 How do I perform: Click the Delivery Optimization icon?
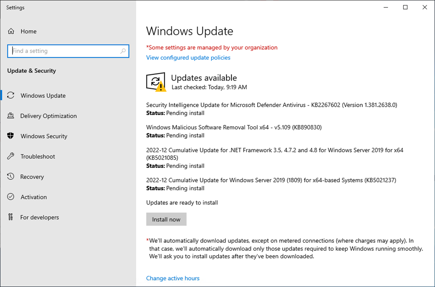(x=11, y=116)
